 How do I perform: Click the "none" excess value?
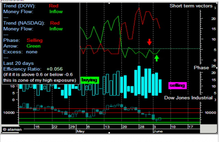(x=32, y=52)
